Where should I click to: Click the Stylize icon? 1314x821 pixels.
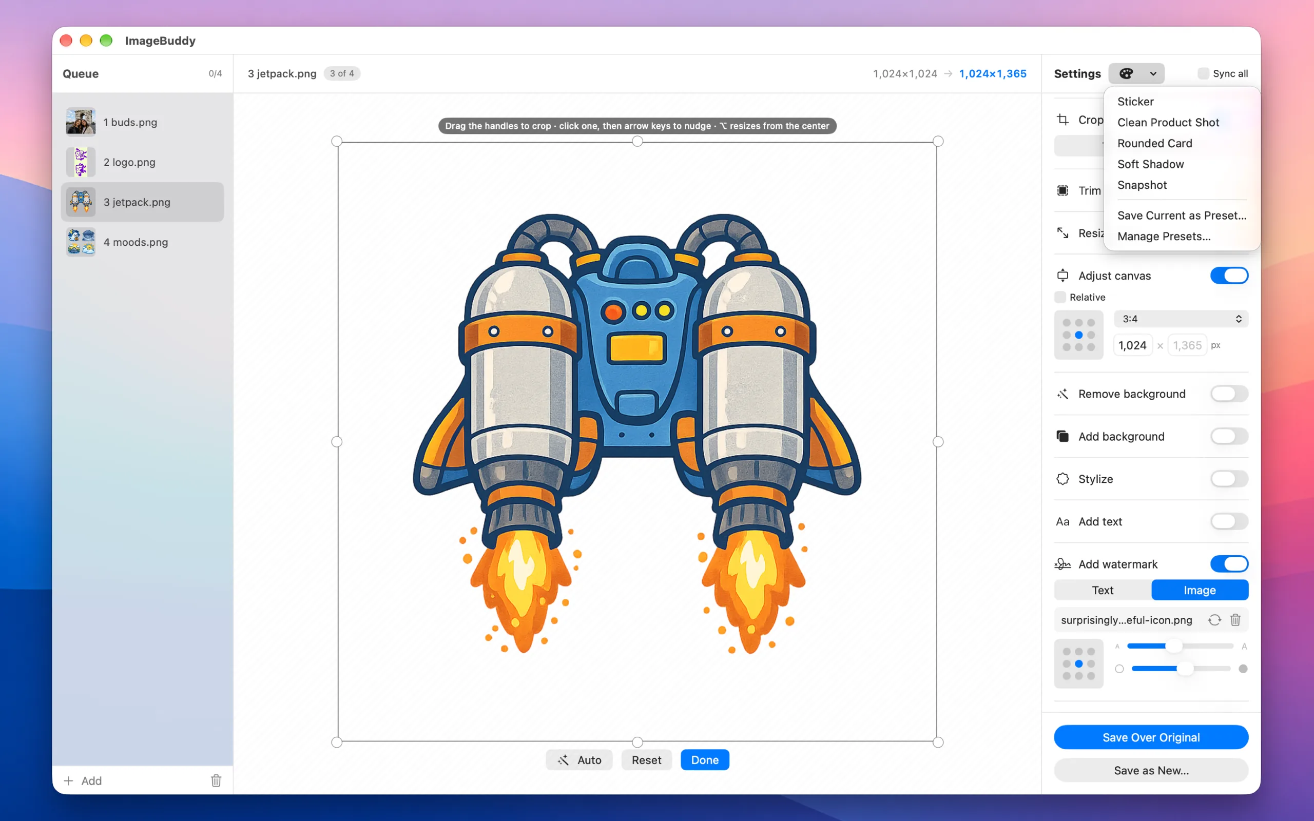click(x=1062, y=479)
